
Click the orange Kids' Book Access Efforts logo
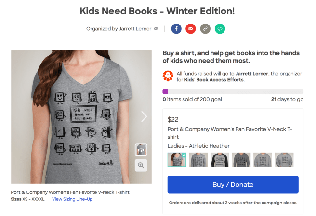coord(168,76)
